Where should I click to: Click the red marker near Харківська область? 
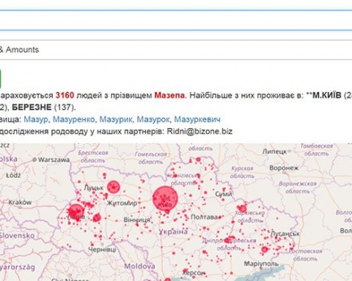pos(243,209)
